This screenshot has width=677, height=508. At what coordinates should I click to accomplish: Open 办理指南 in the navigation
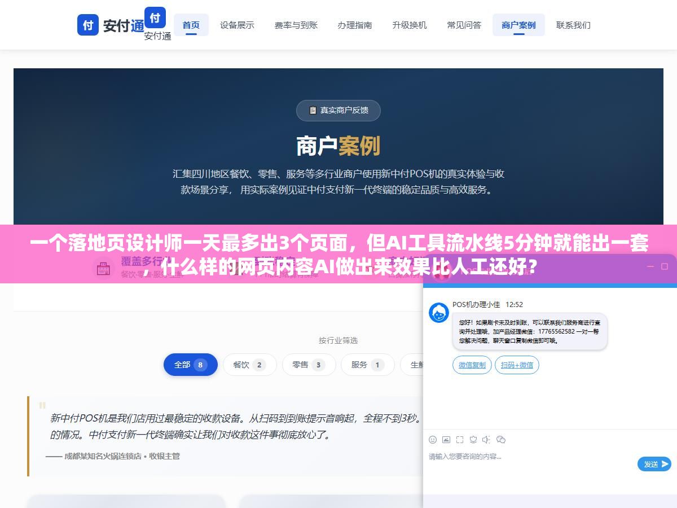355,25
